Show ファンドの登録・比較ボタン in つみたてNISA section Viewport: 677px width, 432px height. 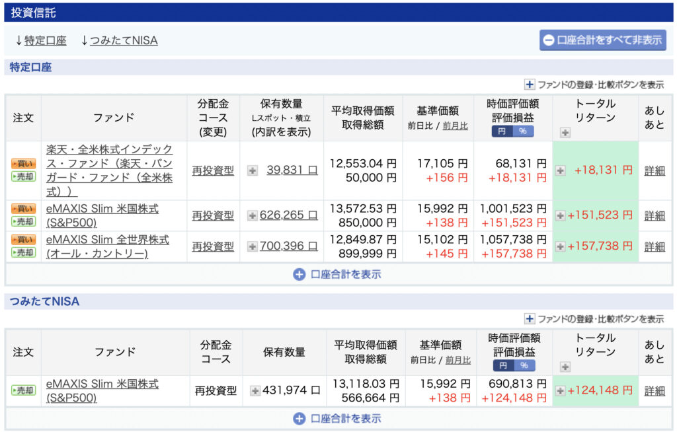tap(594, 319)
